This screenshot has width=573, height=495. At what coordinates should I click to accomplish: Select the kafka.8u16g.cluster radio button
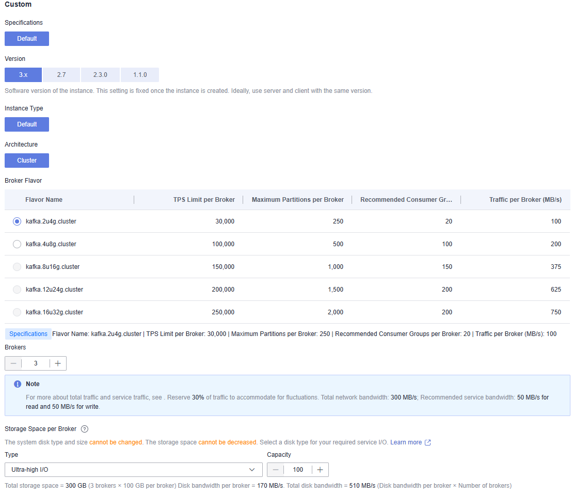point(17,267)
